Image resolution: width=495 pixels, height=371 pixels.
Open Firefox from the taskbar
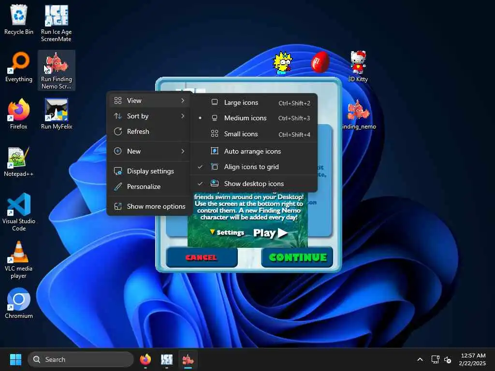145,359
